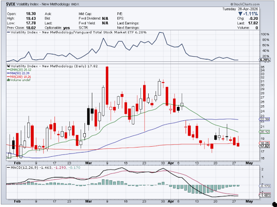Click the 22.39 price tag on right axis
277x207 pixels.
(x=265, y=119)
